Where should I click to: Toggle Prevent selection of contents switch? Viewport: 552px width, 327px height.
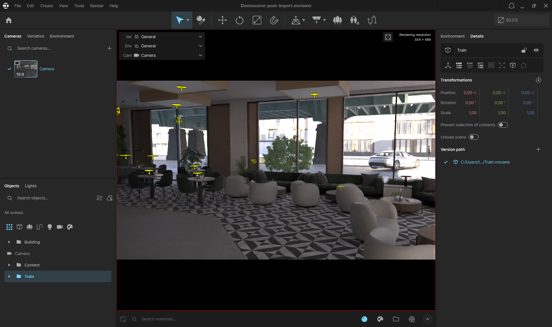(503, 125)
